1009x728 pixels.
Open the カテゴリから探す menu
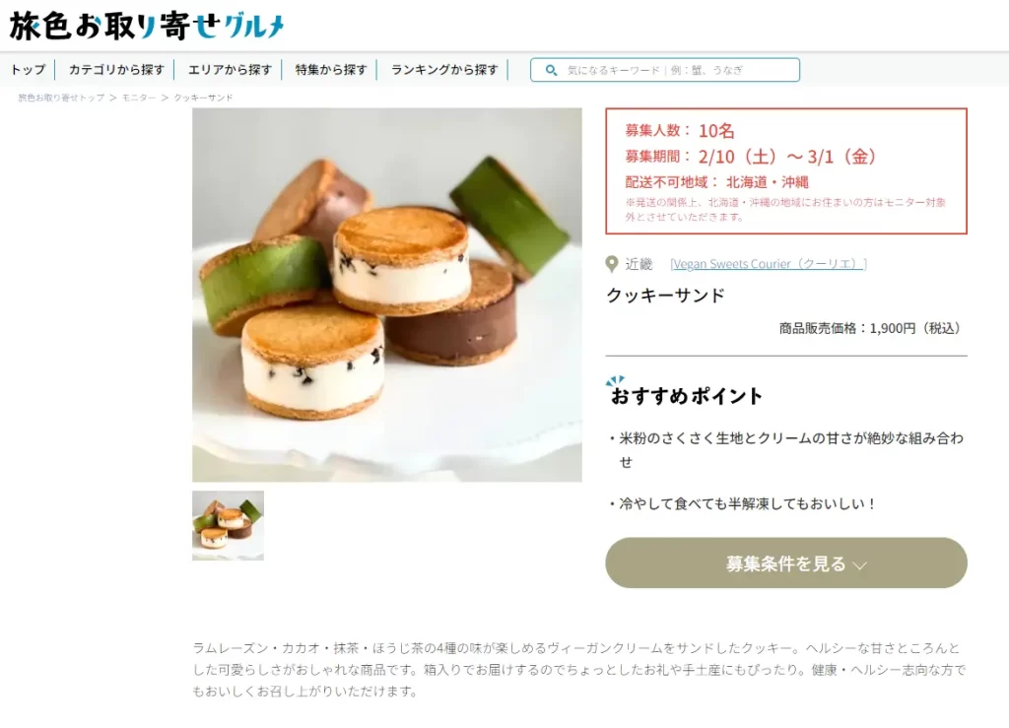tap(116, 70)
